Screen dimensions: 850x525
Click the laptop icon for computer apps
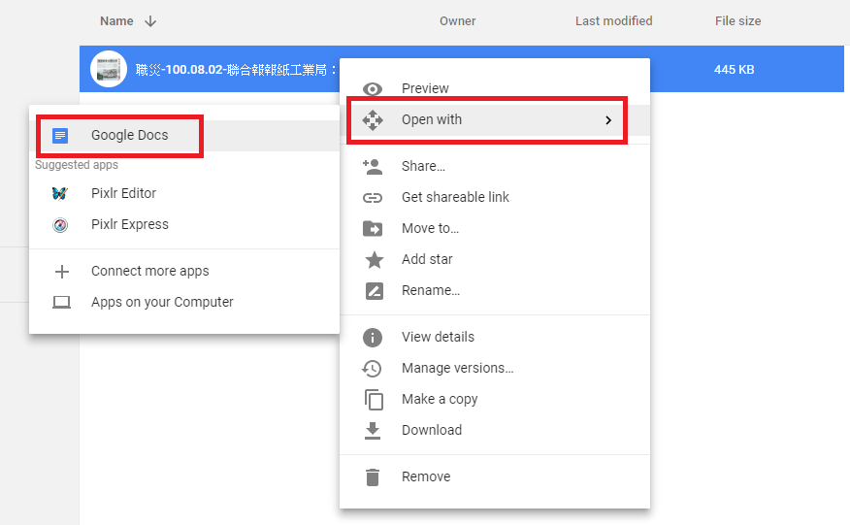pyautogui.click(x=61, y=302)
